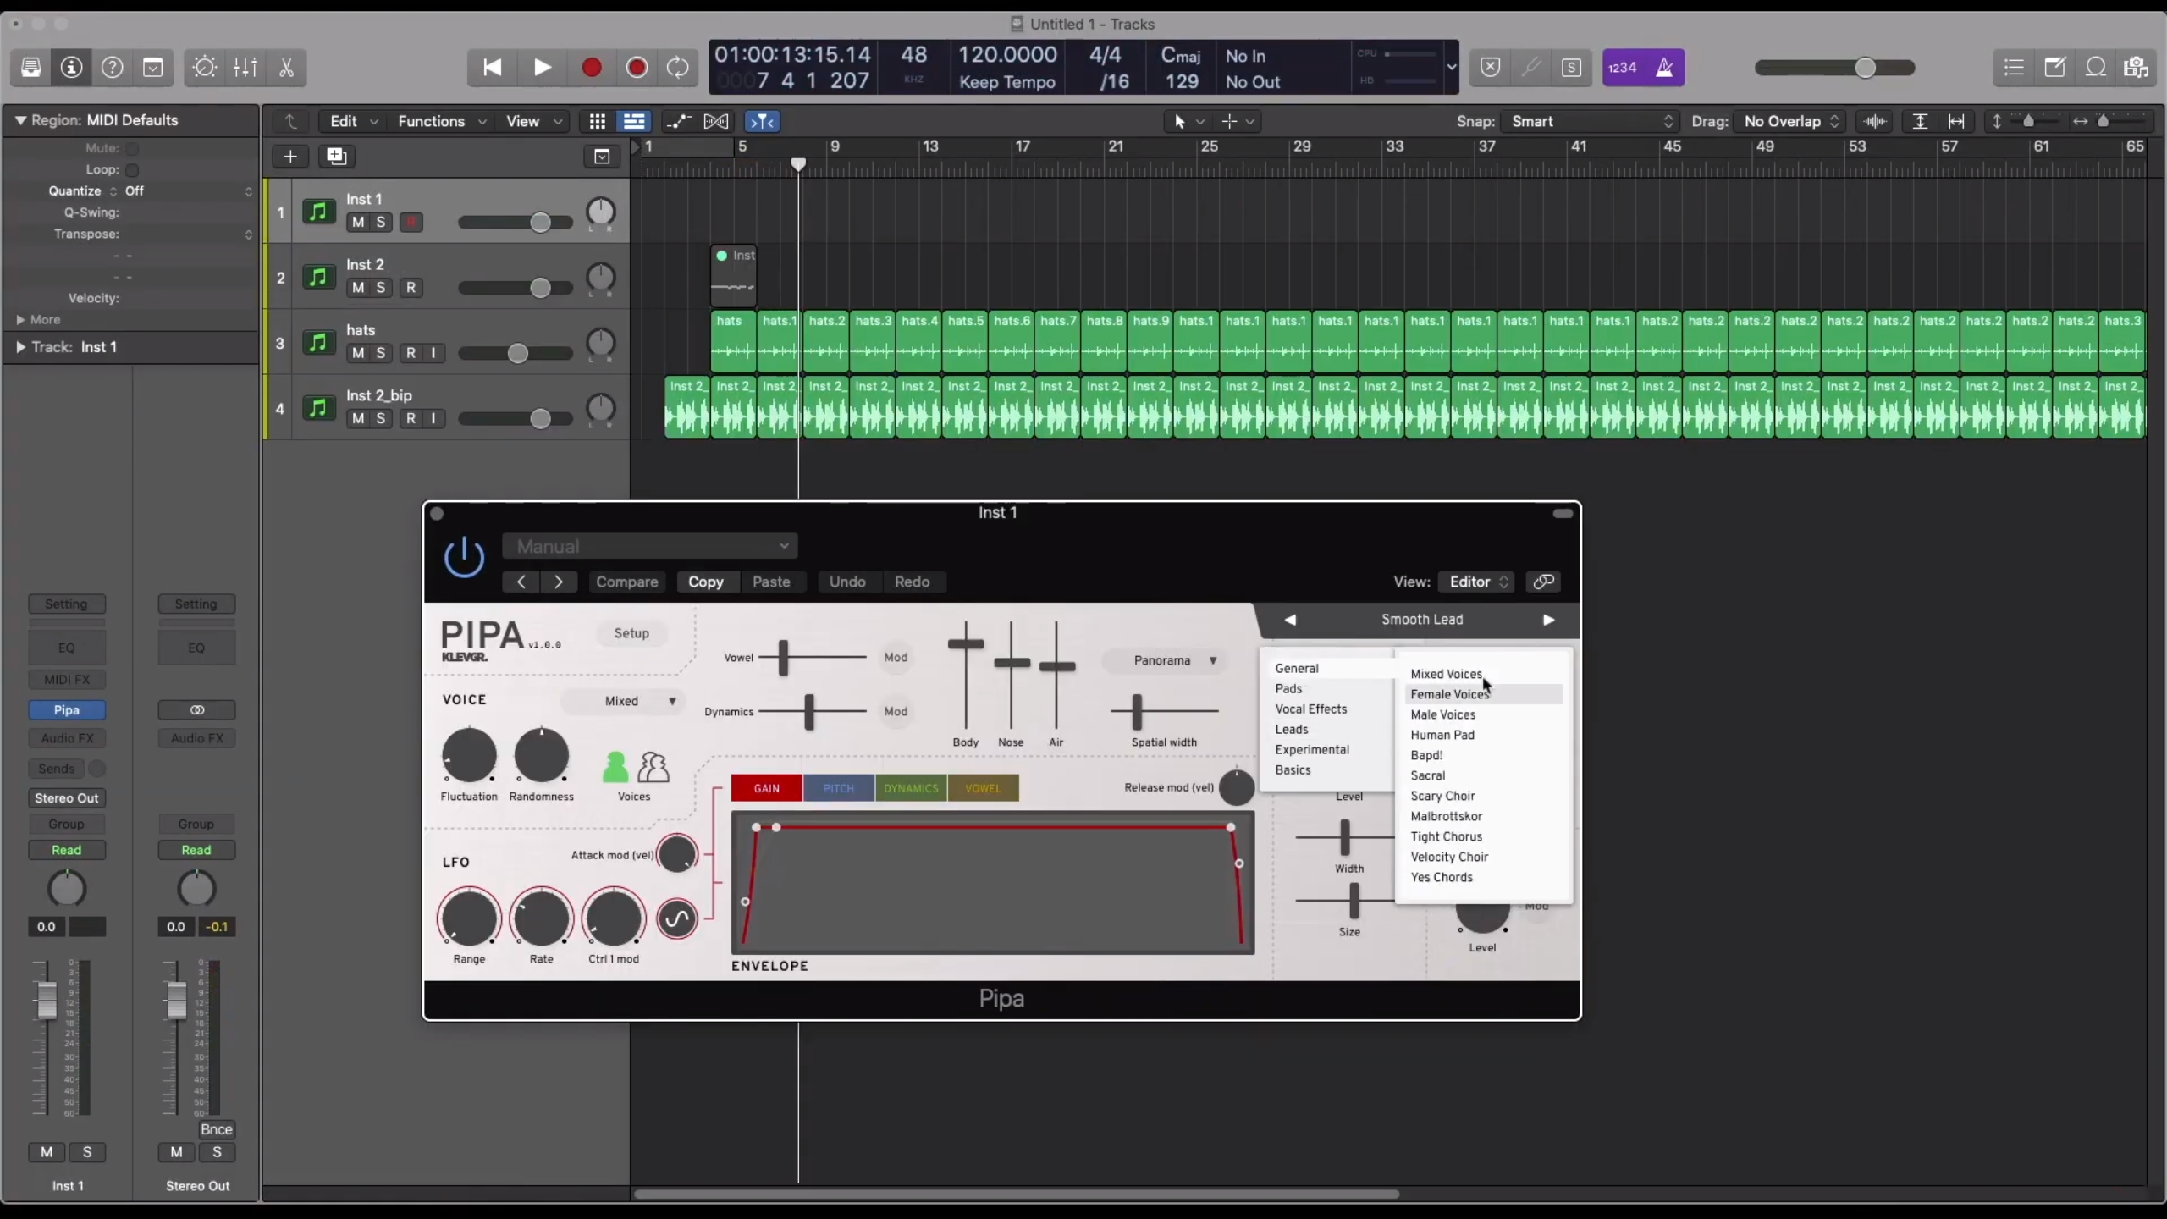Click the Inst 1 track volume slider
The height and width of the screenshot is (1219, 2167).
point(515,223)
